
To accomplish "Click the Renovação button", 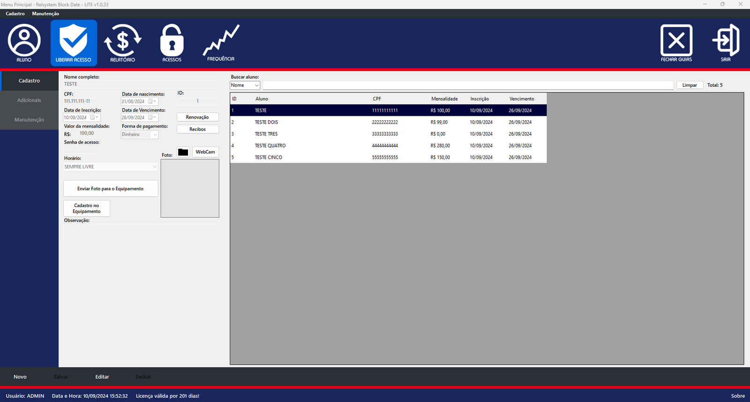I will click(x=197, y=117).
